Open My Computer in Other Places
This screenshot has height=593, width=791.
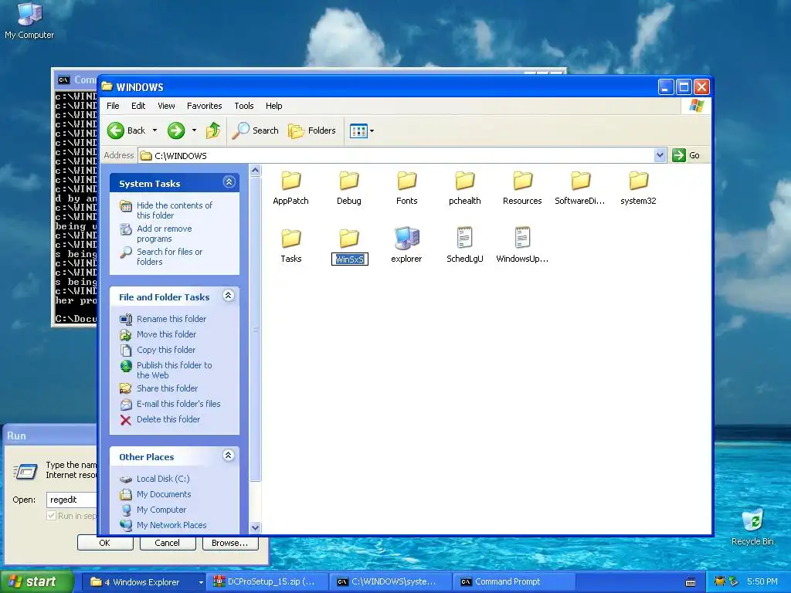[x=161, y=510]
